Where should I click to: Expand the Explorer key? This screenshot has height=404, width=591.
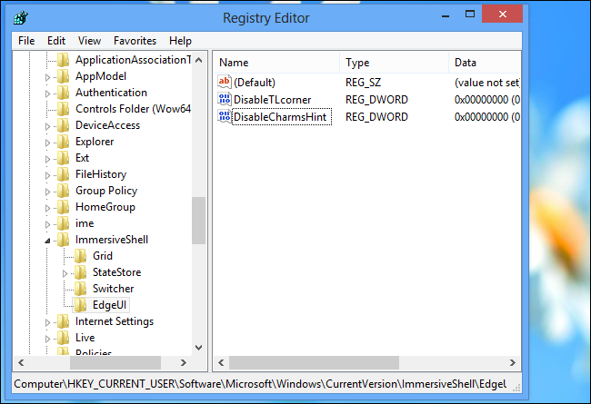(x=47, y=143)
